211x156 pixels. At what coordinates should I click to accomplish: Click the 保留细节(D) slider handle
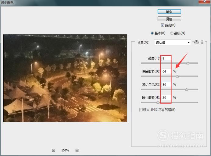point(177,76)
